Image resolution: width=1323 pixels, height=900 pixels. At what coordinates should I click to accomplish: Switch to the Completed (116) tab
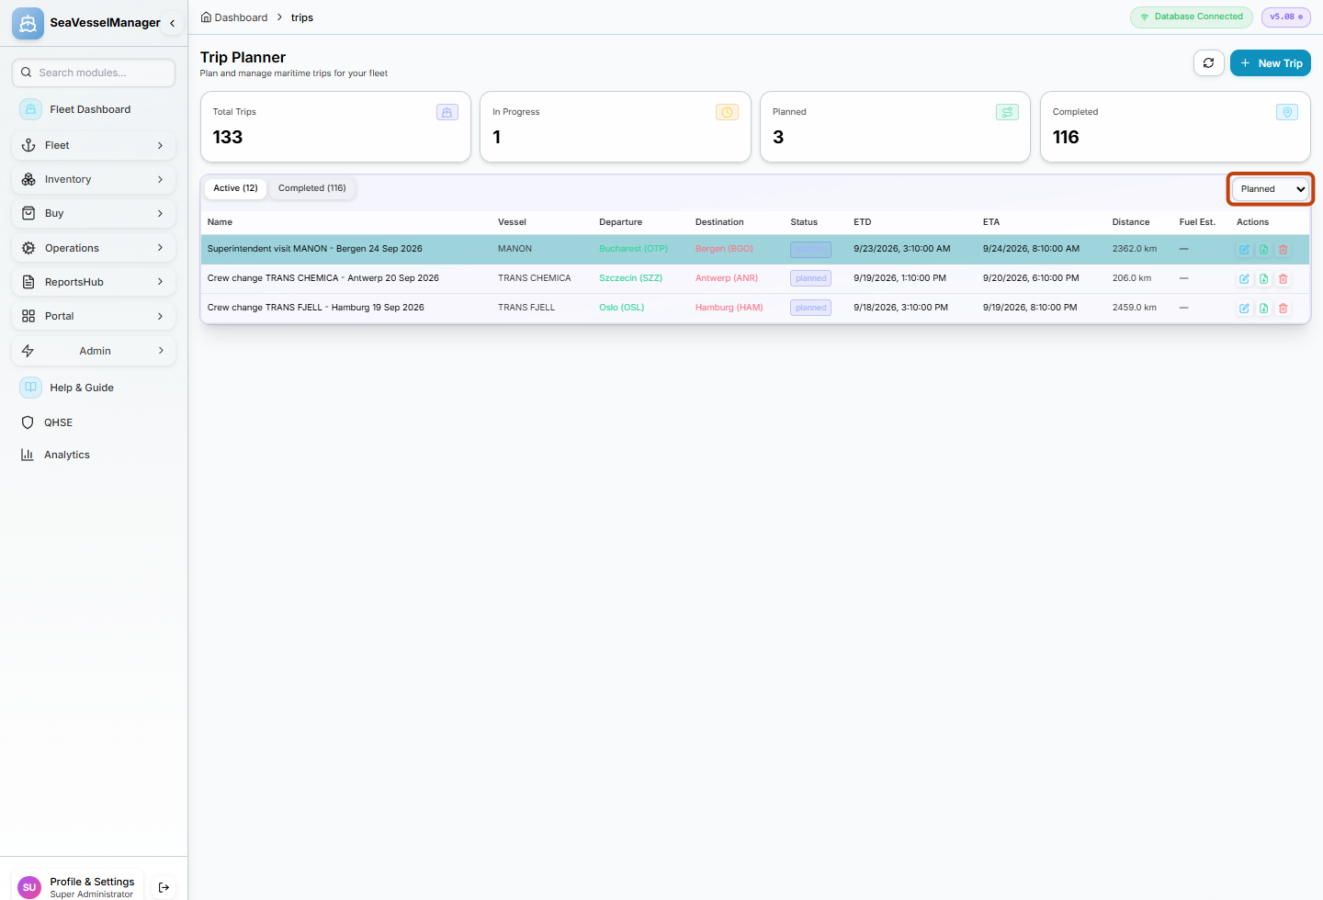[x=312, y=188]
